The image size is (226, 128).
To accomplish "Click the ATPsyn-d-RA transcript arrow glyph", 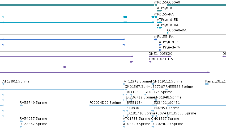I will [159, 28].
